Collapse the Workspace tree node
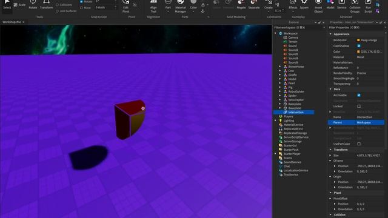388x218 pixels. 275,33
